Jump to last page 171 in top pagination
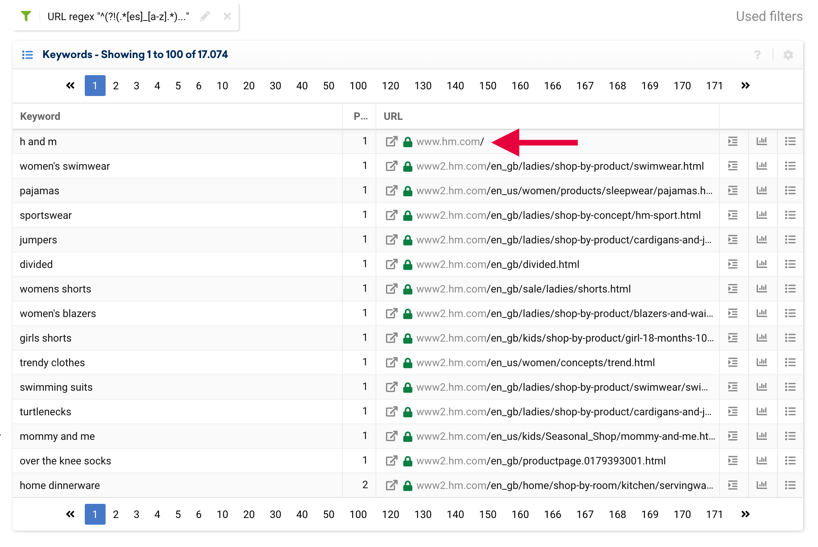Image resolution: width=818 pixels, height=547 pixels. 714,86
